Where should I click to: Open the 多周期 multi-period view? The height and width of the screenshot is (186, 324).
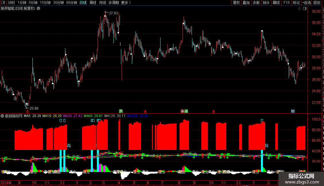click(114, 3)
